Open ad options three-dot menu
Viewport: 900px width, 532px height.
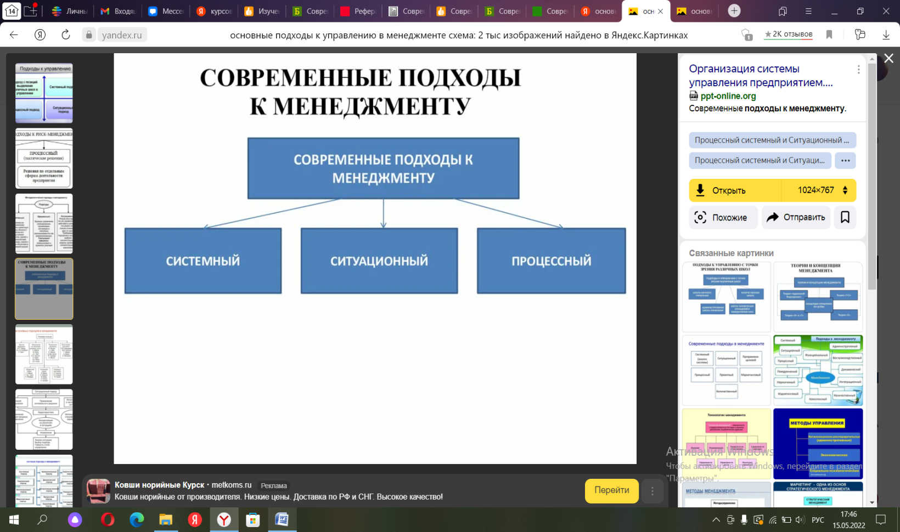652,491
